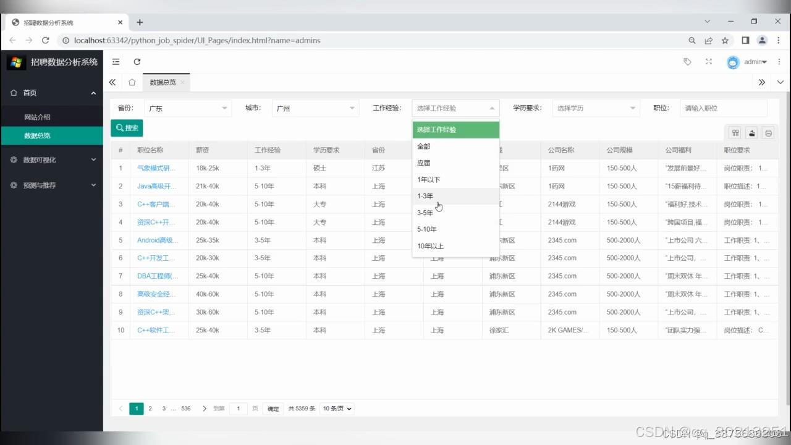Viewport: 791px width, 445px height.
Task: Print the data with the printer icon
Action: [768, 132]
